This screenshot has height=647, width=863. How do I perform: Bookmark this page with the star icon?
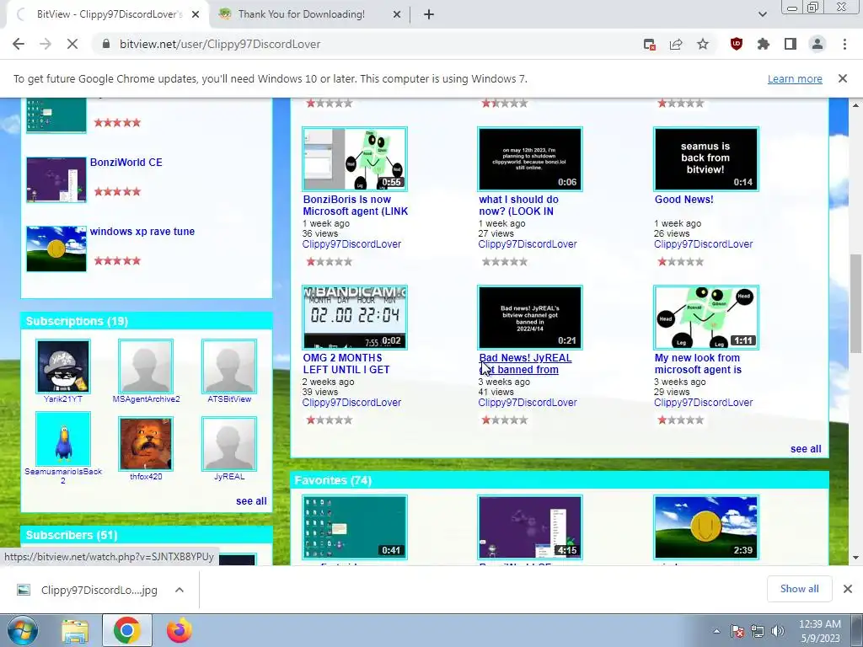pyautogui.click(x=703, y=45)
